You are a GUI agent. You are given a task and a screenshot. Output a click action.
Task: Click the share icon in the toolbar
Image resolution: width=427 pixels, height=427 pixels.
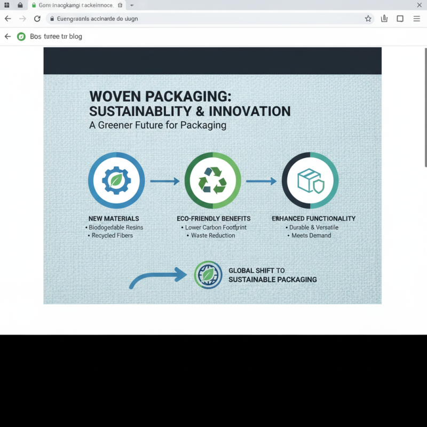pos(384,18)
